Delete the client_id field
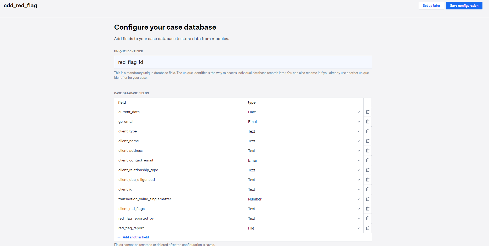489x246 pixels. tap(368, 189)
